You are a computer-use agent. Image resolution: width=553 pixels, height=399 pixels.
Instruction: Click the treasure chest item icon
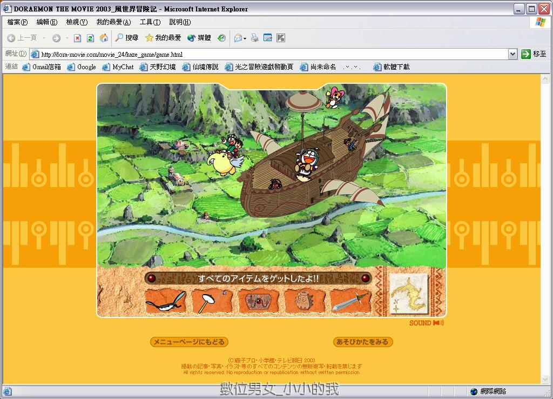point(259,301)
